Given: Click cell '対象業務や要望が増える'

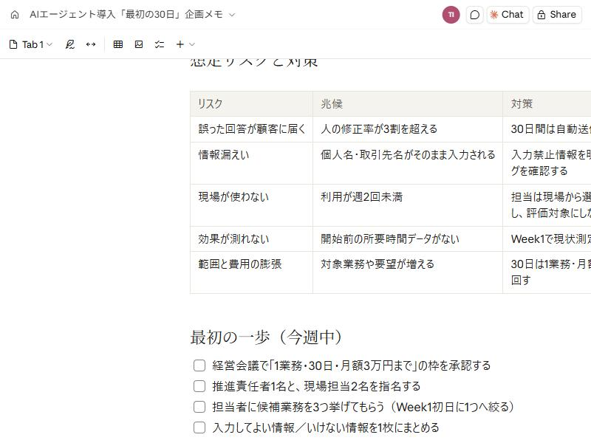Looking at the screenshot, I should pos(408,272).
